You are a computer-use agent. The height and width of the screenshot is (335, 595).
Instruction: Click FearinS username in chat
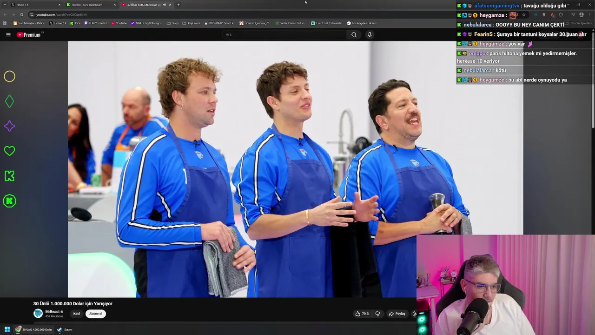483,34
